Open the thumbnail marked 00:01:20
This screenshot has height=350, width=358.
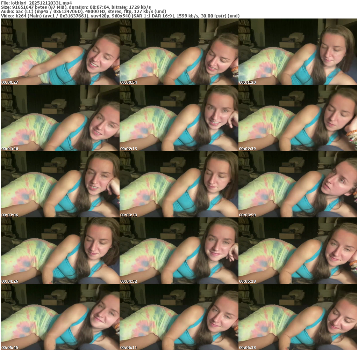[x=298, y=52]
